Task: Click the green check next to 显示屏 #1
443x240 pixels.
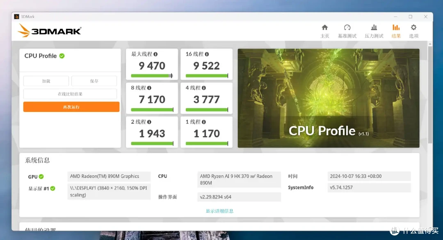Action: [x=53, y=188]
